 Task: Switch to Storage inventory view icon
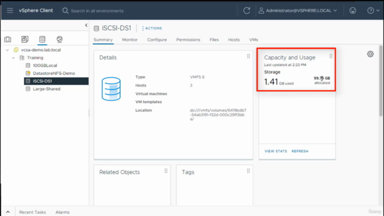[42, 39]
